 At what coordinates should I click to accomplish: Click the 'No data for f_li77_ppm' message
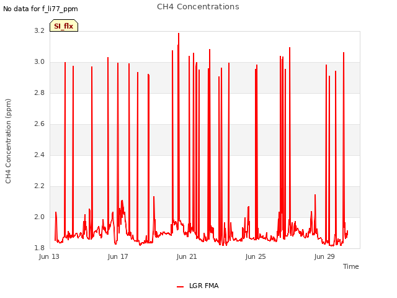[40, 9]
